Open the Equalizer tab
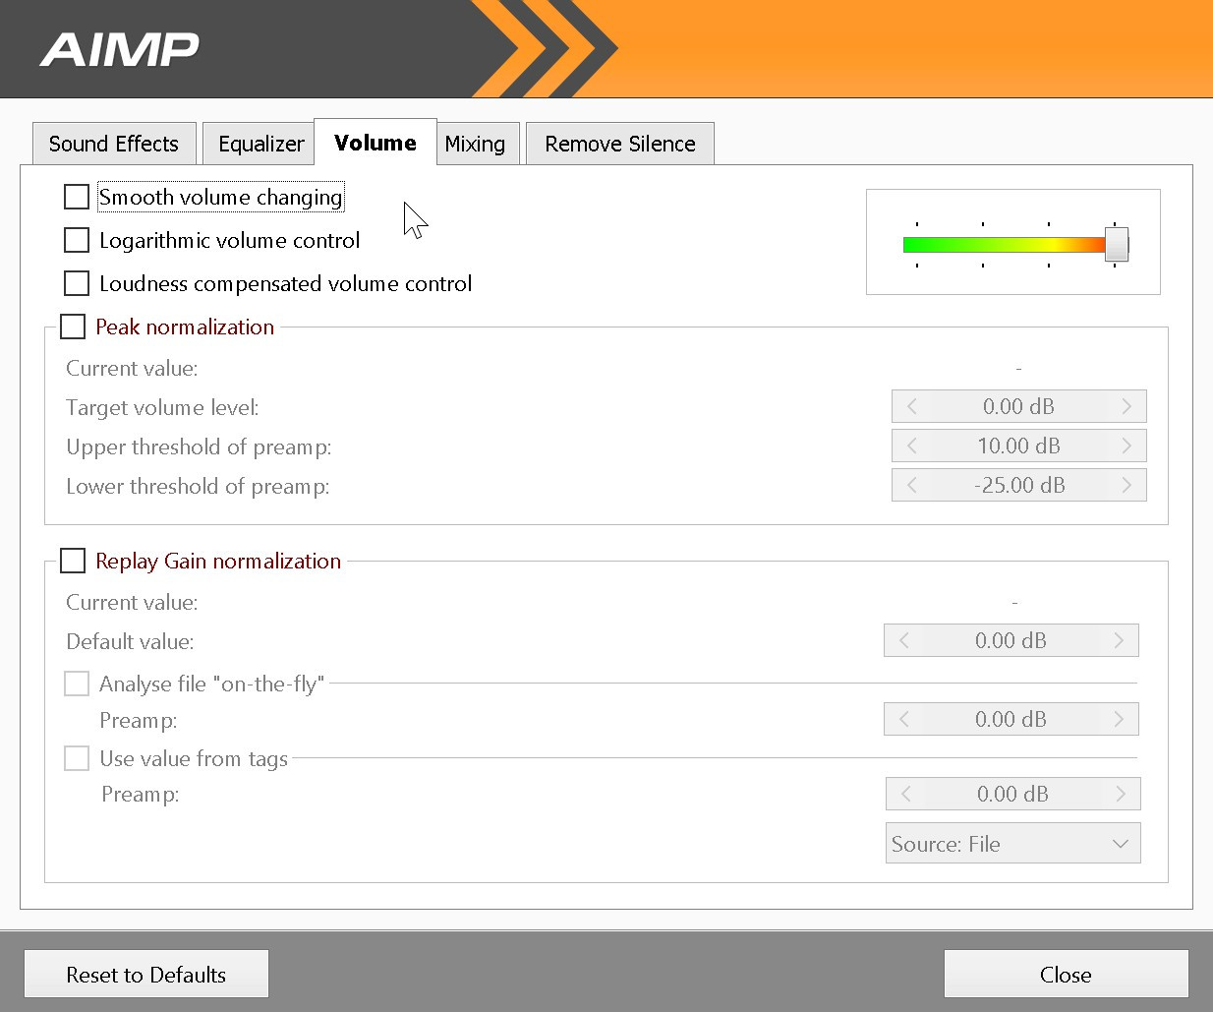The image size is (1213, 1012). [x=260, y=144]
